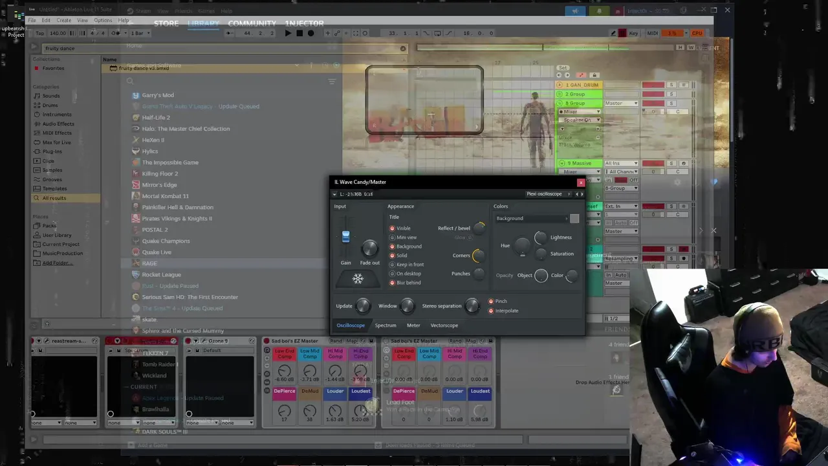Open Steam STORE section

pos(166,23)
